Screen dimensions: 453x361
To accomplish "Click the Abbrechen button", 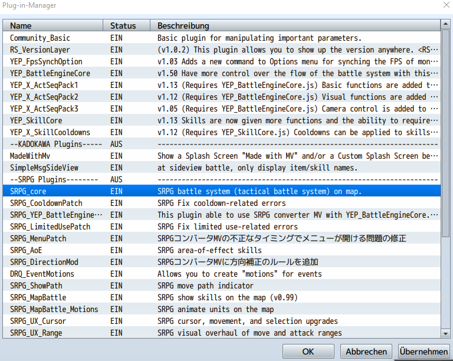I will [x=366, y=352].
